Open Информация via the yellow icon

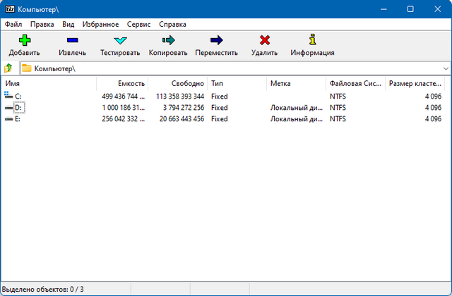[312, 40]
